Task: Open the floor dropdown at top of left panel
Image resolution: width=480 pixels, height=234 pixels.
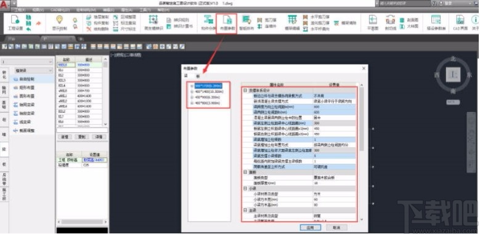Action: click(27, 62)
